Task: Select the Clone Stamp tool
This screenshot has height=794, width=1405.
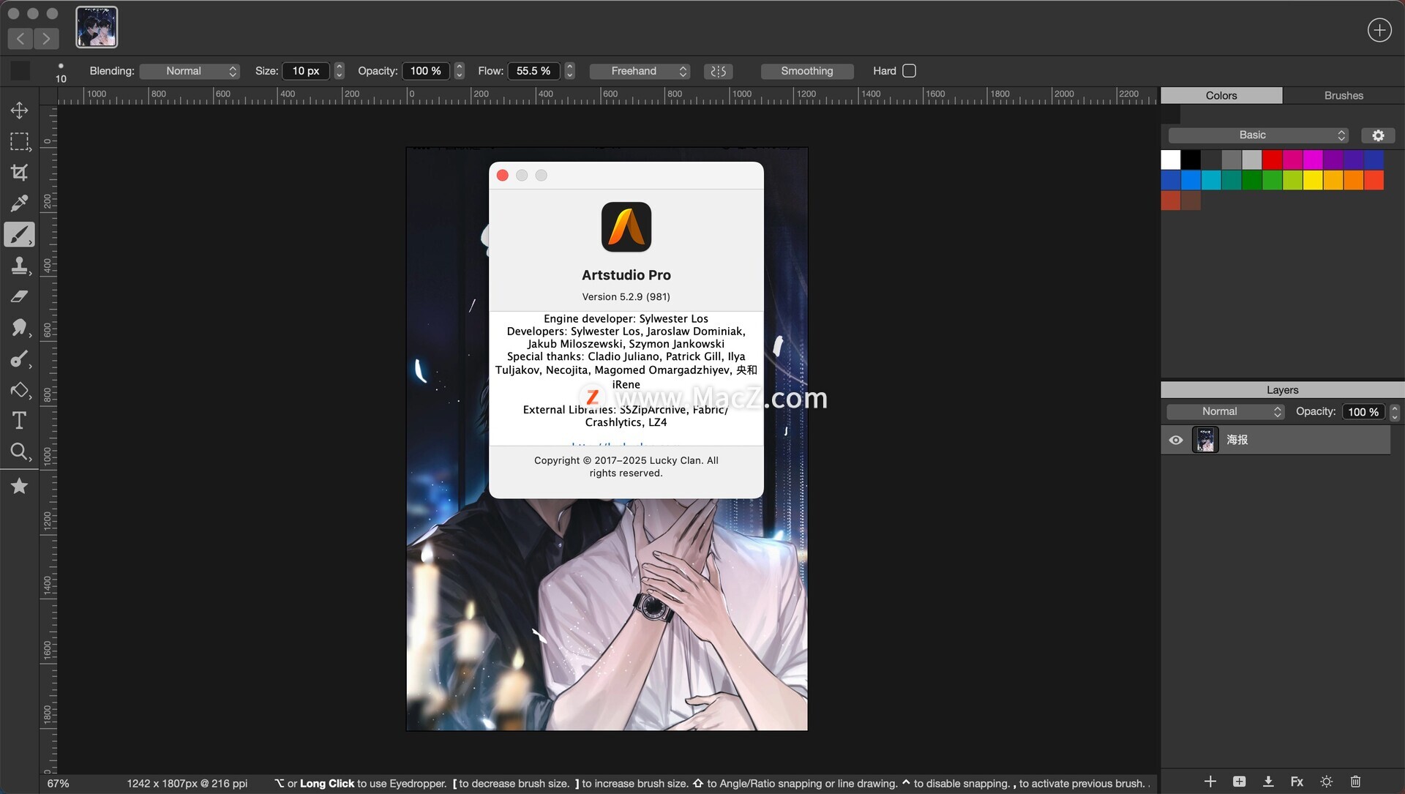Action: (x=19, y=265)
